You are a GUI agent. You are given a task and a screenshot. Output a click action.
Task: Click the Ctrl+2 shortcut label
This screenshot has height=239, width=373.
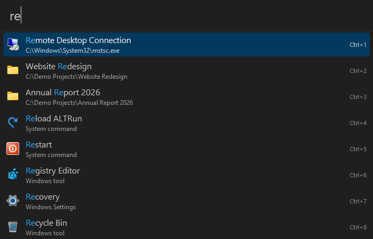(x=358, y=71)
